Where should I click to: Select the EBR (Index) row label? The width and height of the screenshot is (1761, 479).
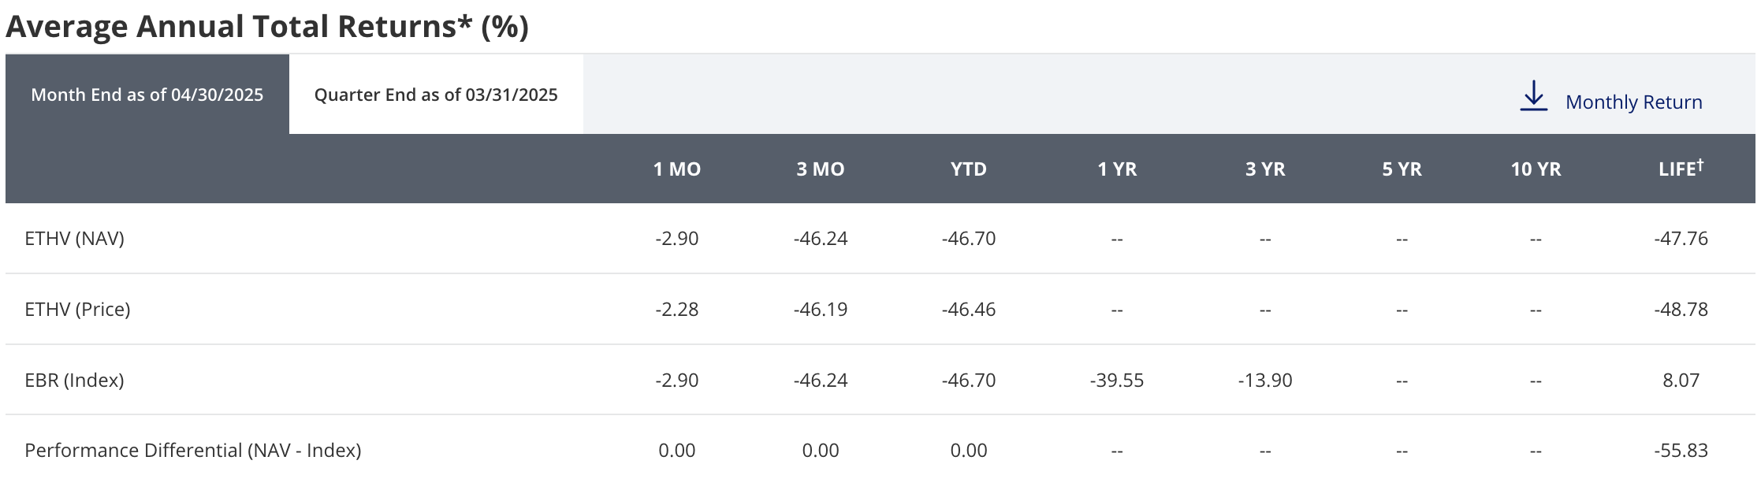pyautogui.click(x=75, y=381)
